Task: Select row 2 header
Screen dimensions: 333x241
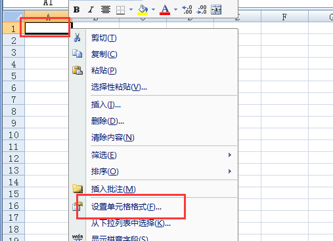Action: point(14,41)
